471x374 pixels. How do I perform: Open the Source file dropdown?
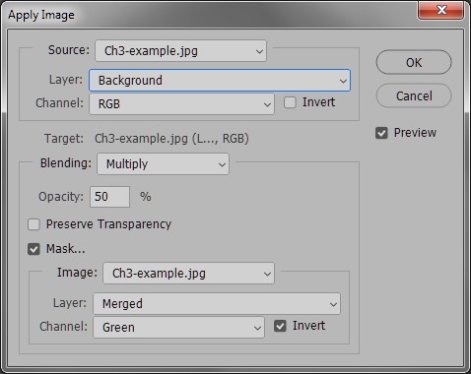click(x=180, y=51)
